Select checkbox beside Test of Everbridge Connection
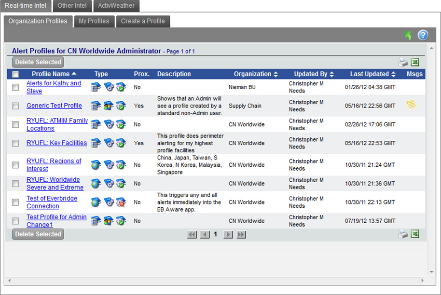 [x=15, y=202]
